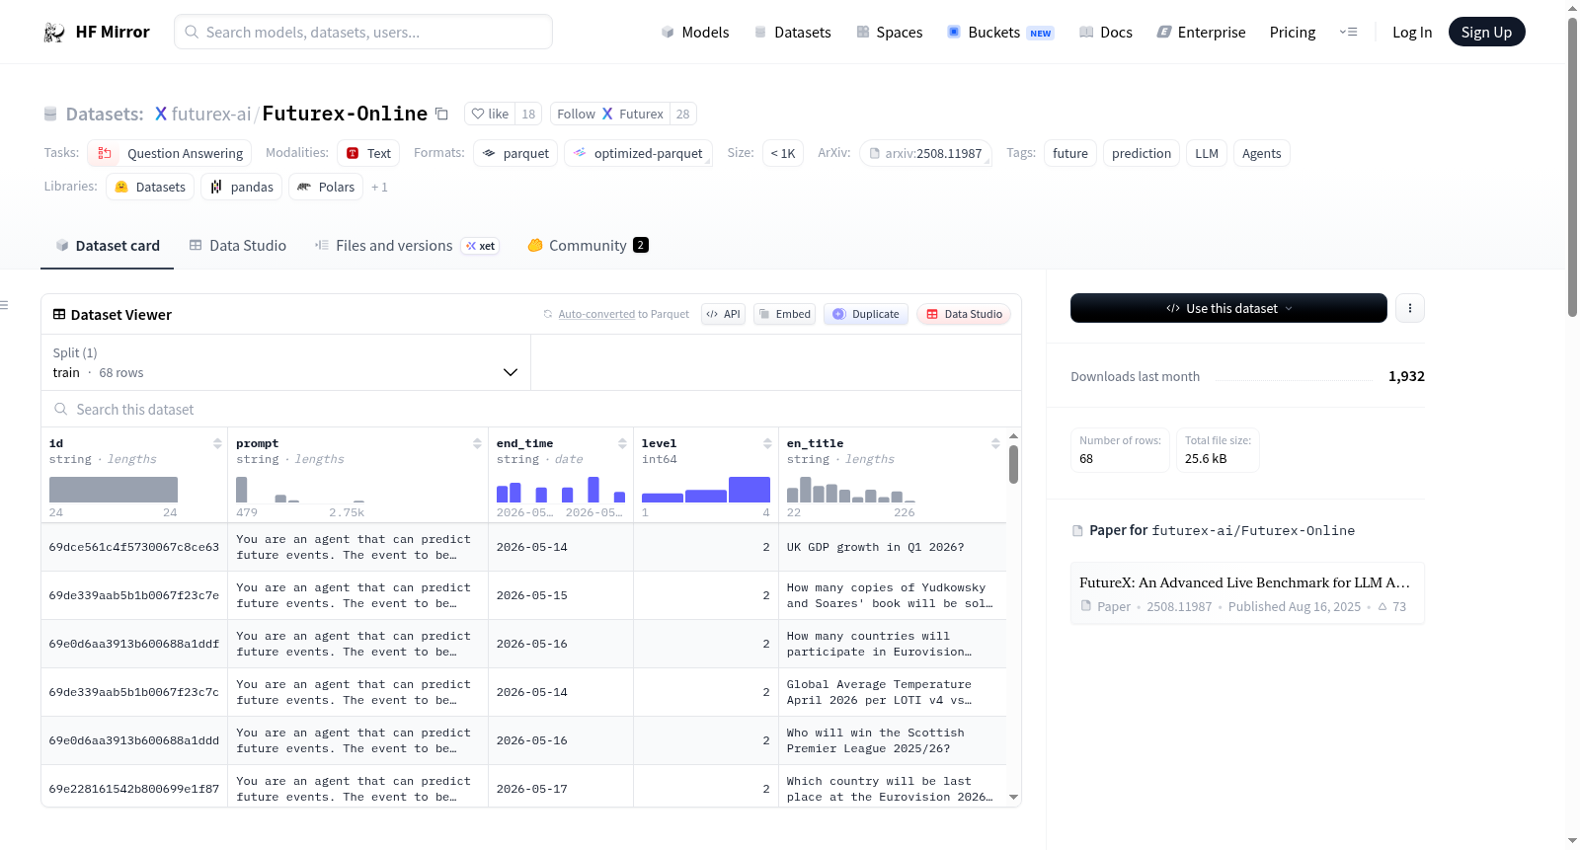The width and height of the screenshot is (1580, 850).
Task: Click the Embed button
Action: (x=784, y=315)
